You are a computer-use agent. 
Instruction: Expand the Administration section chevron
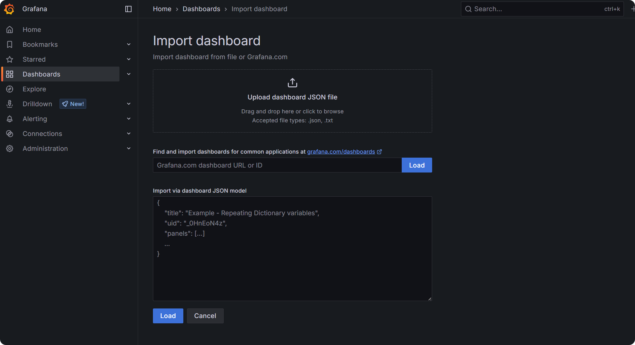point(129,149)
